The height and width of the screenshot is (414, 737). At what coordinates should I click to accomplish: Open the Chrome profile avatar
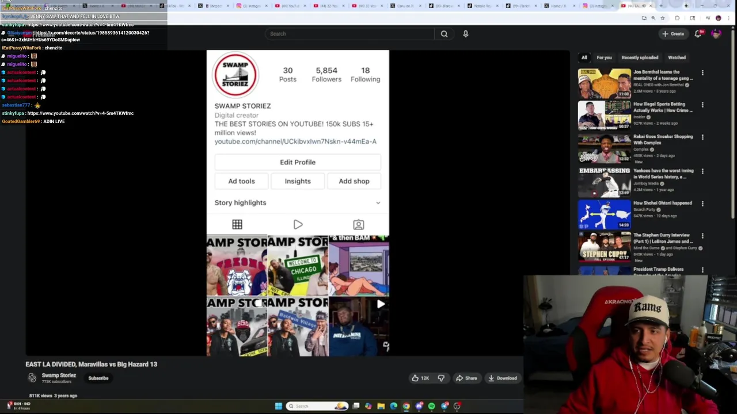tap(718, 18)
